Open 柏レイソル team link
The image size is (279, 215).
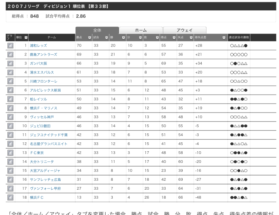tap(38, 99)
